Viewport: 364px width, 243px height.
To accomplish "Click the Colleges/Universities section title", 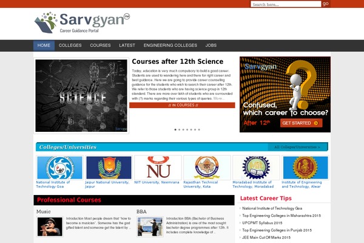I will 68,147.
